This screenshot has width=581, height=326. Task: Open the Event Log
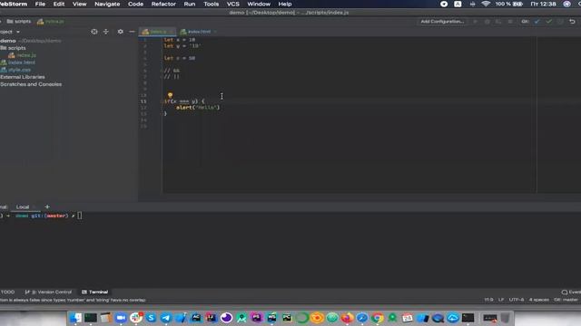coord(571,292)
